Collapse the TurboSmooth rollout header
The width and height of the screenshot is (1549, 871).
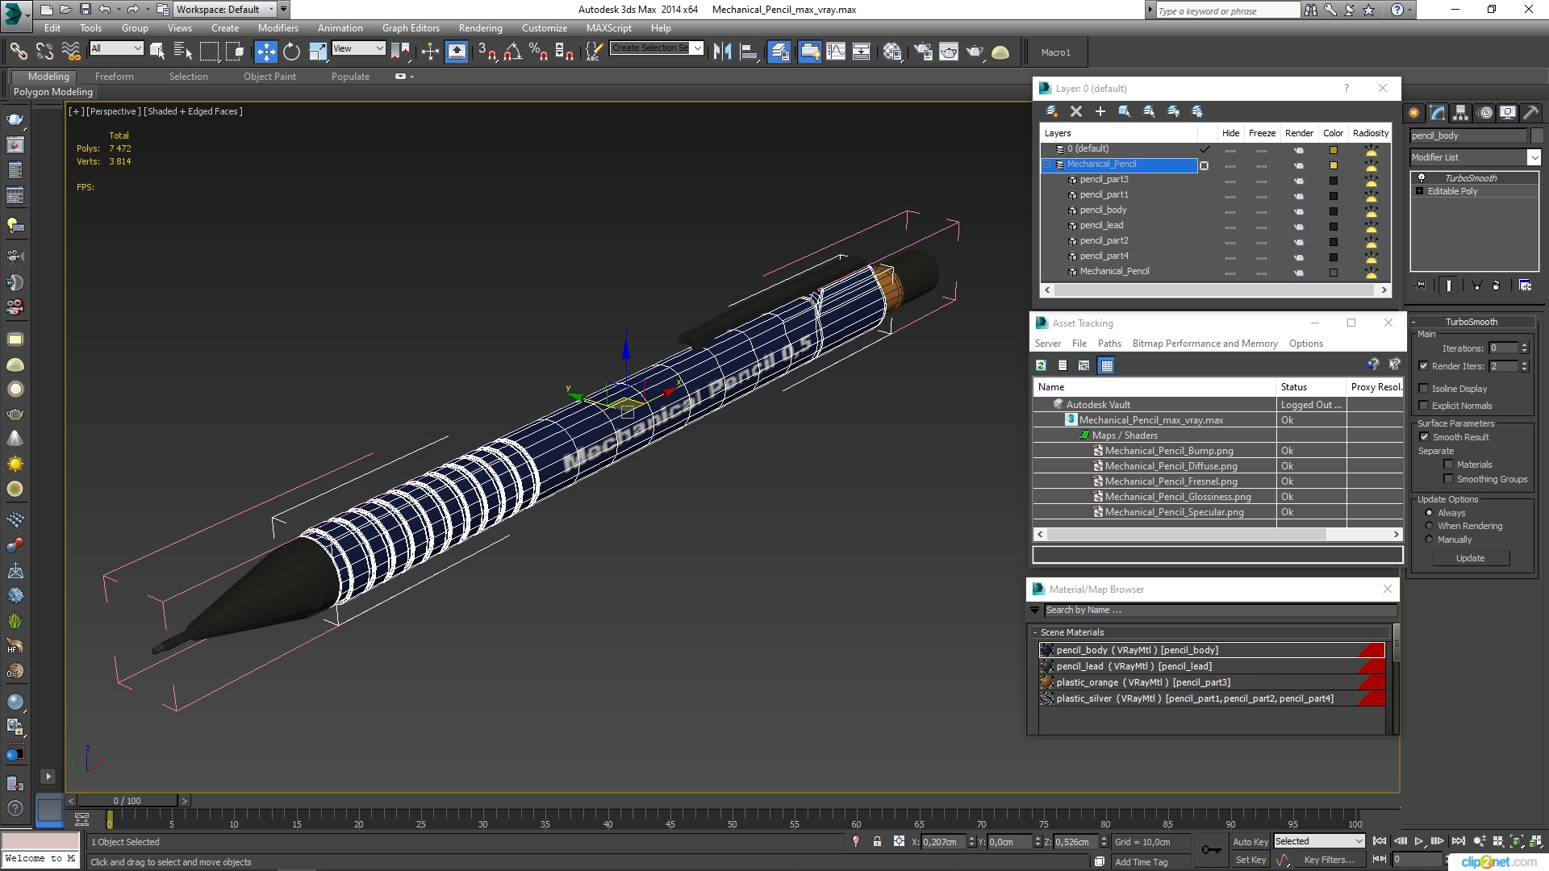tap(1471, 322)
